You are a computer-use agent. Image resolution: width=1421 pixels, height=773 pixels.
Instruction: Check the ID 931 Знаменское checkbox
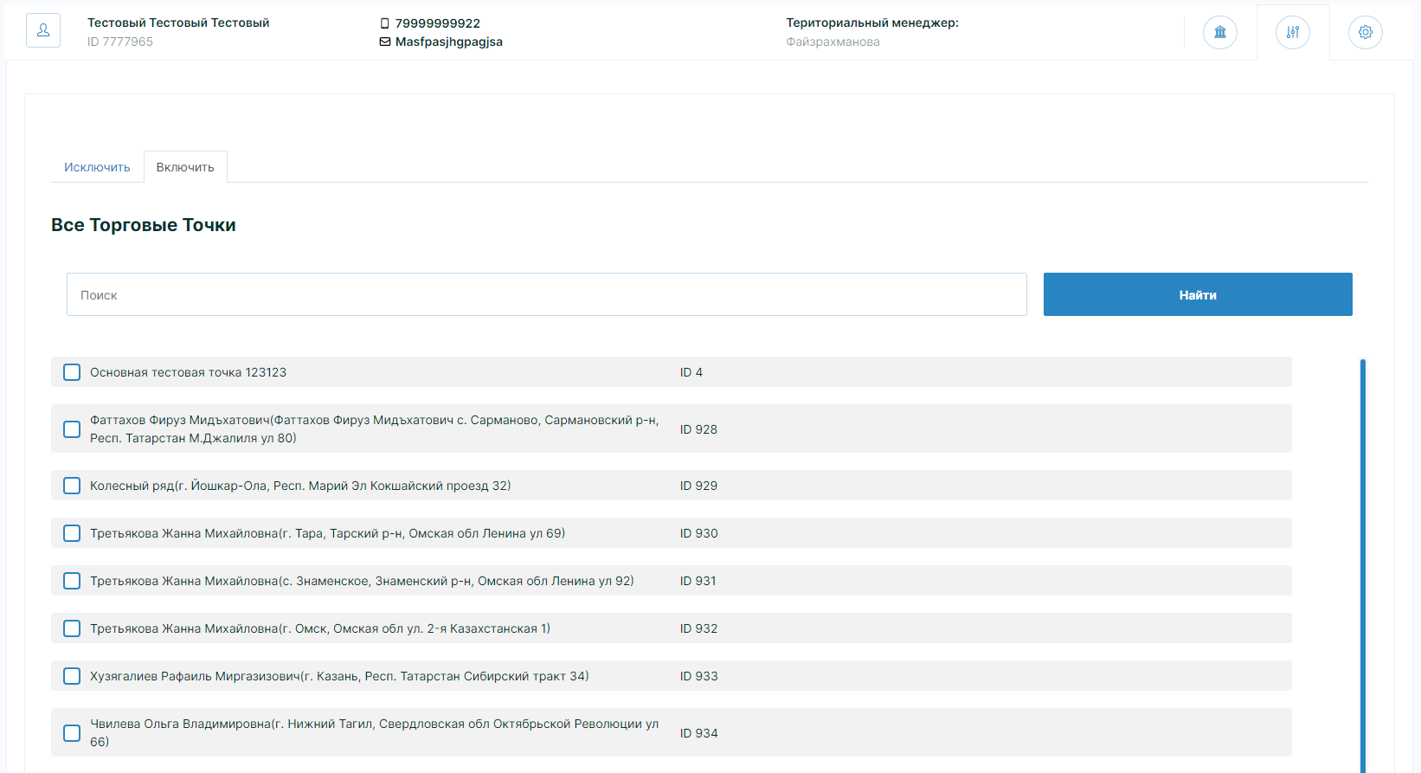pos(72,581)
